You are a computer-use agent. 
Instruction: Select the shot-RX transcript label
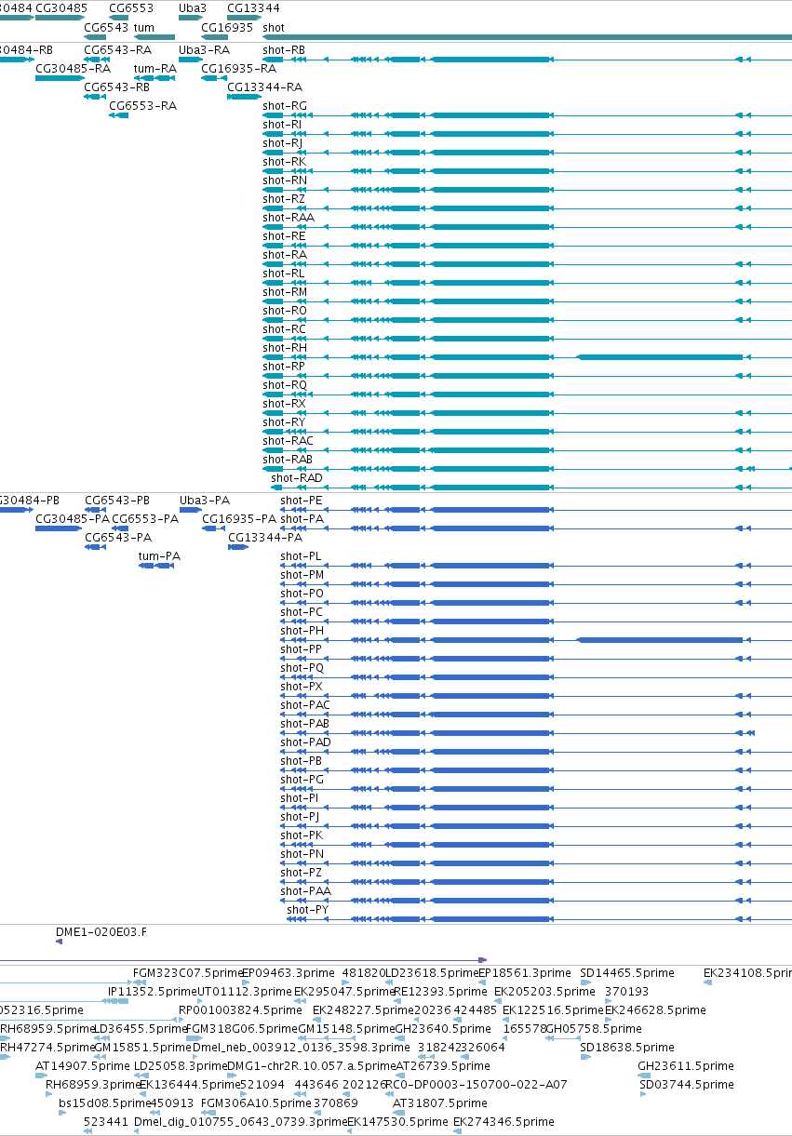(x=284, y=404)
